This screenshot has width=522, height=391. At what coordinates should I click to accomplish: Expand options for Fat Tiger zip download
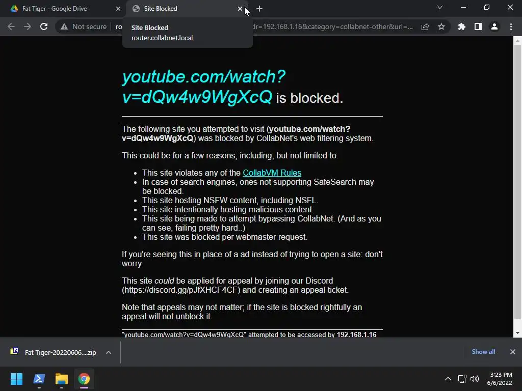pos(109,352)
